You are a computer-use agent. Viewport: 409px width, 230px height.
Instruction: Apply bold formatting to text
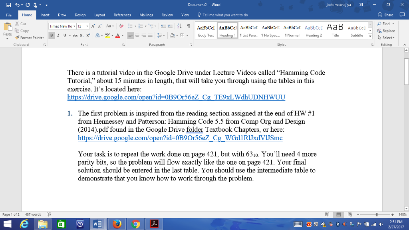pyautogui.click(x=52, y=36)
